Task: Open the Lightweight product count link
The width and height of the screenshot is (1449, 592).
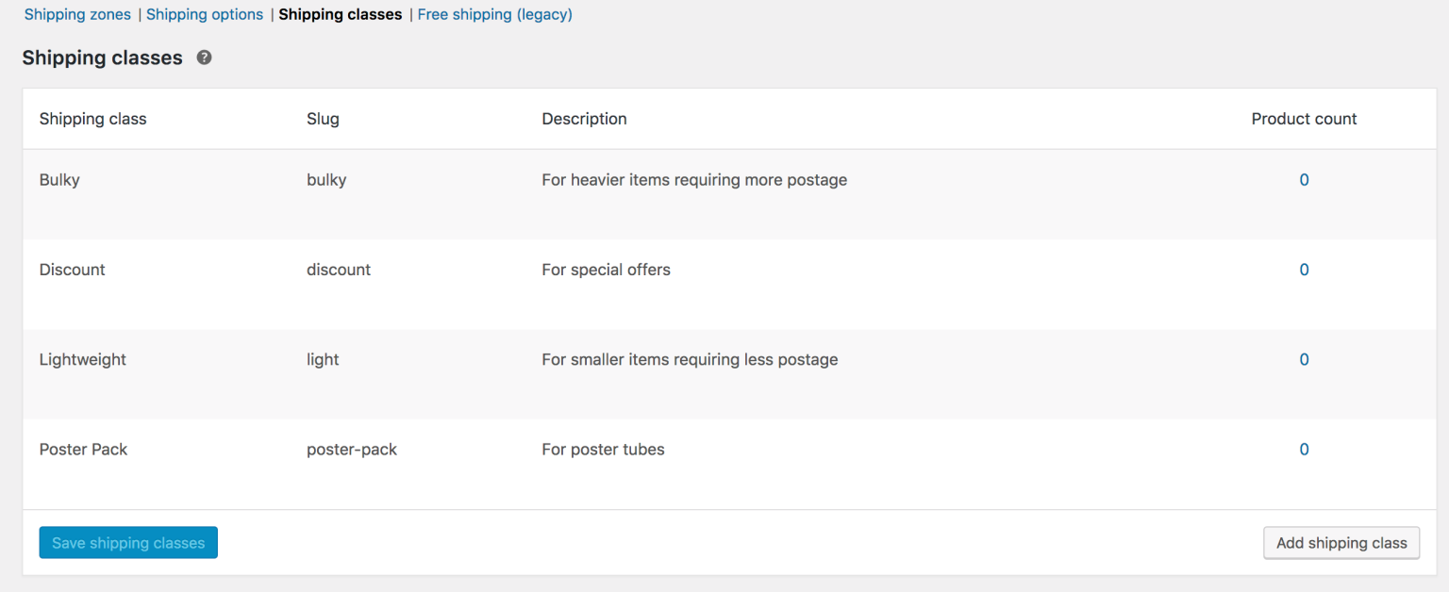Action: (x=1304, y=359)
